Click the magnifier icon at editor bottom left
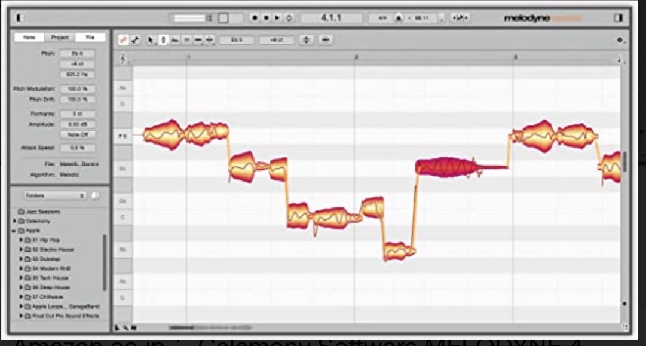Viewport: 646px width, 346px height. pyautogui.click(x=125, y=328)
